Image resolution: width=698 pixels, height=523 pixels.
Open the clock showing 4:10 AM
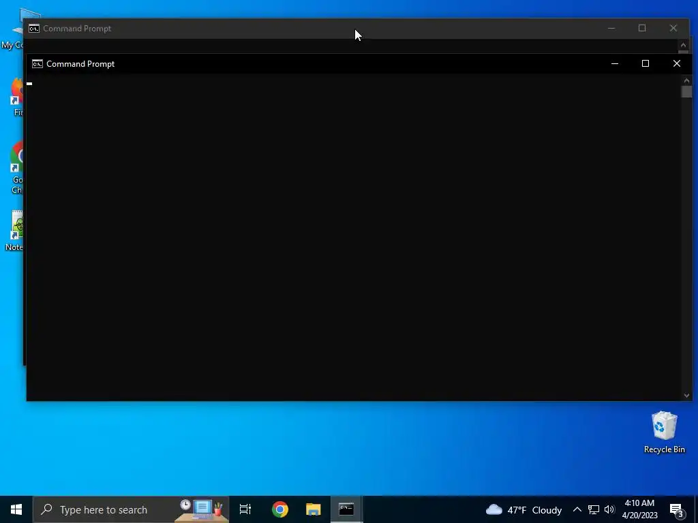[639, 503]
